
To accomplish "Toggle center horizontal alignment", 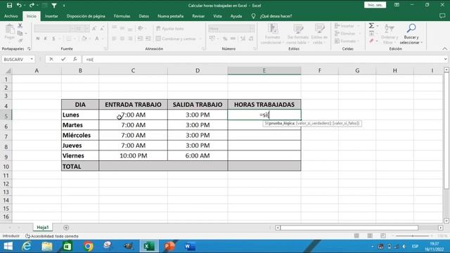I will pyautogui.click(x=122, y=39).
